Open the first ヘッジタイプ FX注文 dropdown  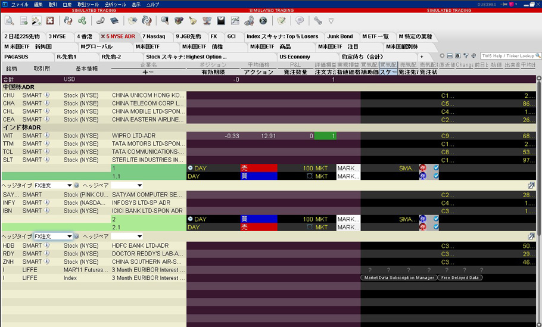tap(53, 185)
